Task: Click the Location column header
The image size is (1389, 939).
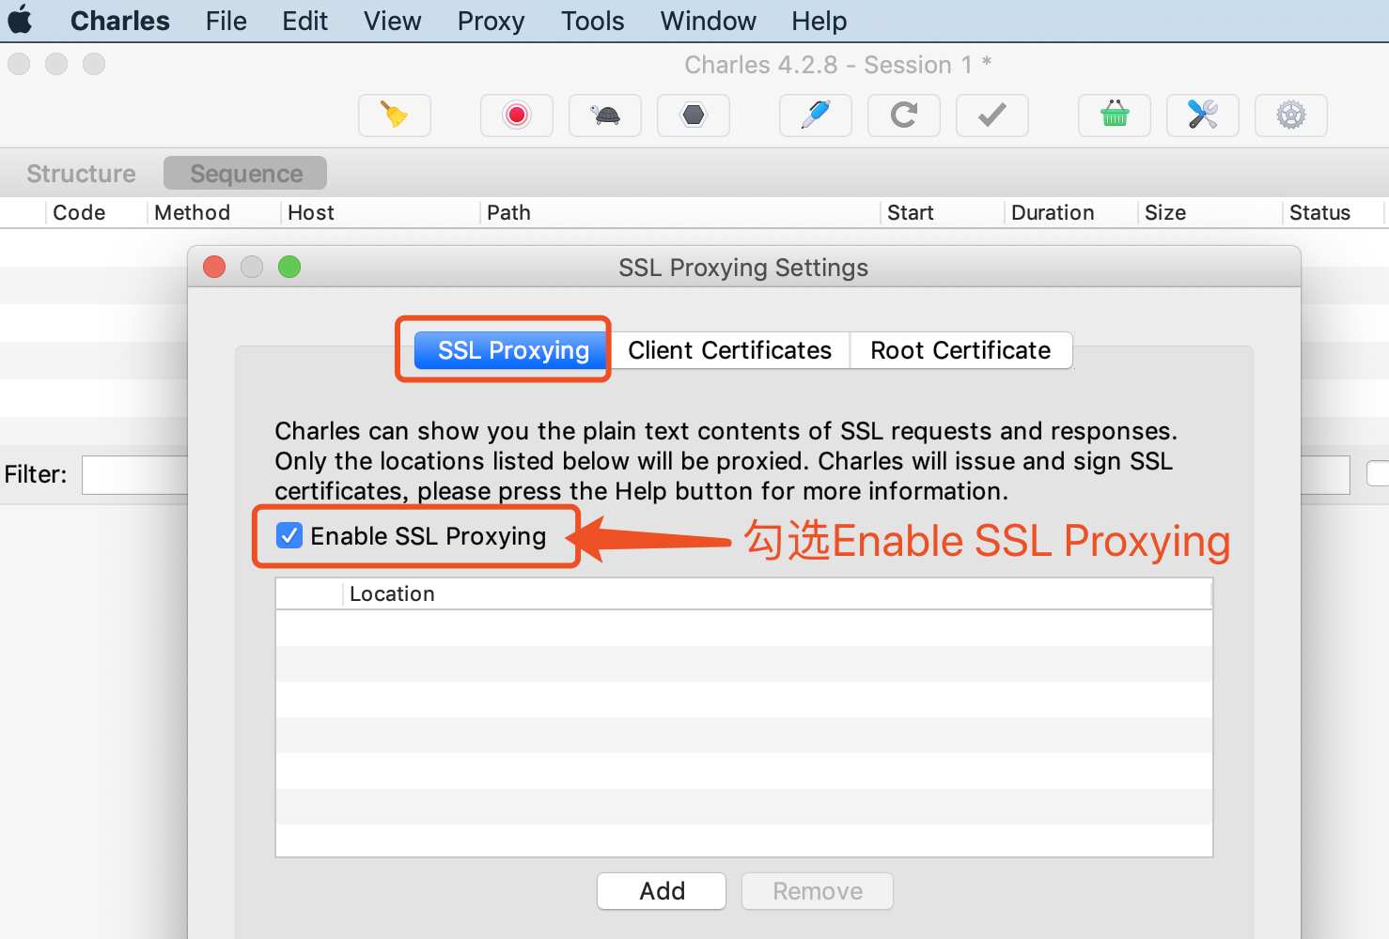Action: tap(777, 594)
